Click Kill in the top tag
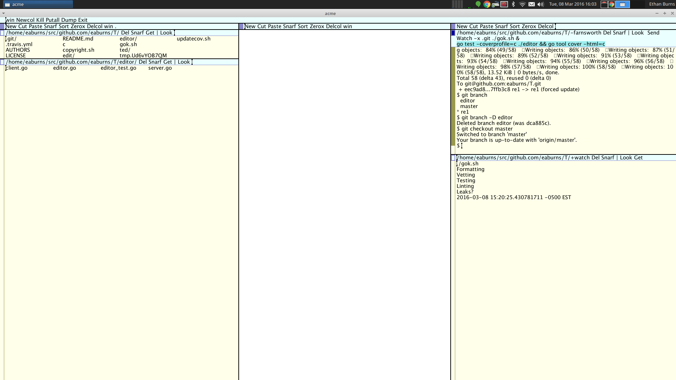Image resolution: width=676 pixels, height=380 pixels. coord(40,20)
